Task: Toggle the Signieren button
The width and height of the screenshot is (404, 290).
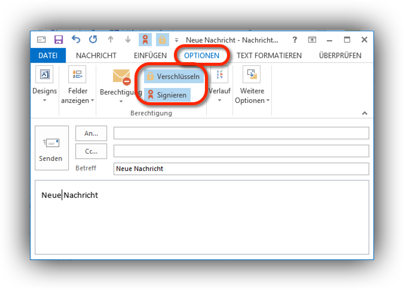Action: pos(167,95)
